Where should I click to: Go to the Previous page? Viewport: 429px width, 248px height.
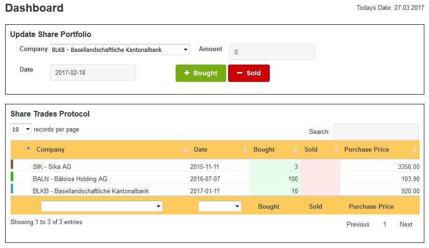(x=358, y=224)
